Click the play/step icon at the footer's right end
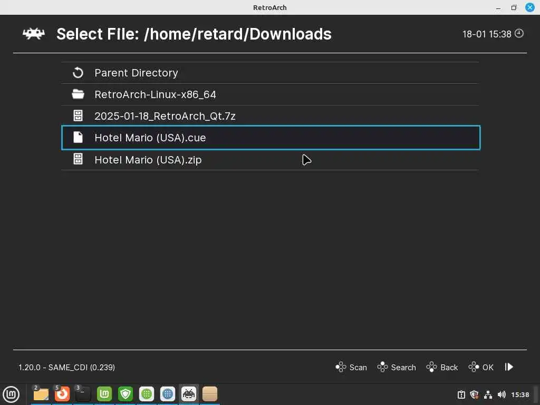 509,367
